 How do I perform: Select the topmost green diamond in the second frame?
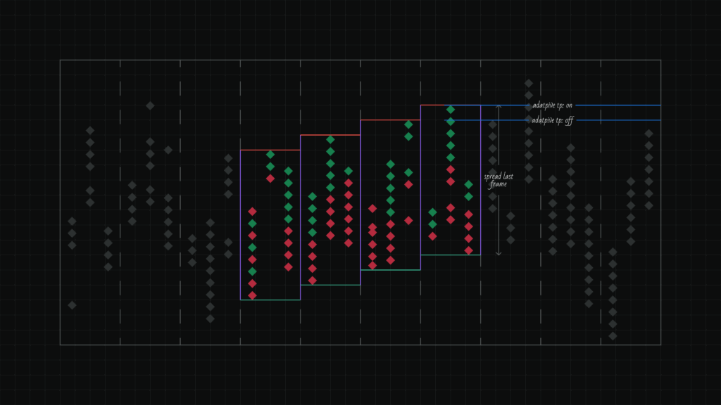coord(330,139)
